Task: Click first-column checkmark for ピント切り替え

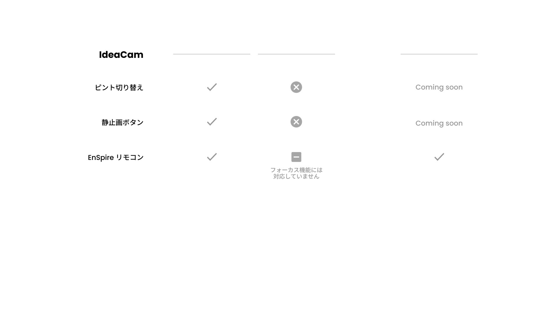Action: click(x=212, y=87)
